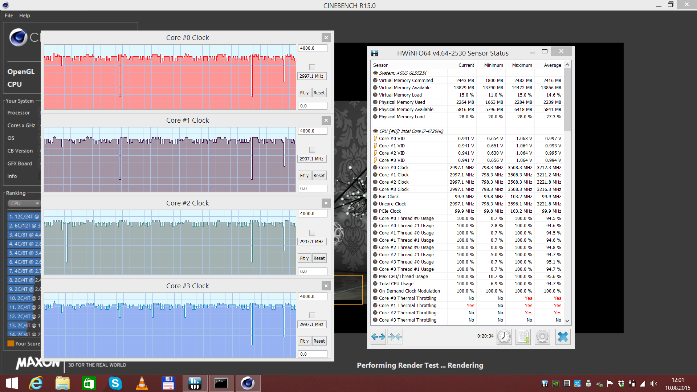Click the Minimum column header
The width and height of the screenshot is (697, 392).
click(491, 65)
